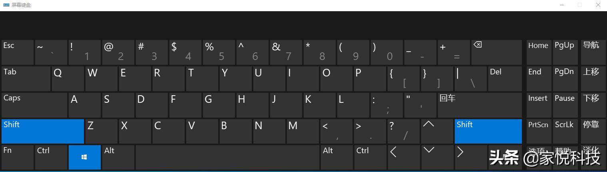The height and width of the screenshot is (172, 607).
Task: Toggle the right Shift key
Action: [x=488, y=131]
